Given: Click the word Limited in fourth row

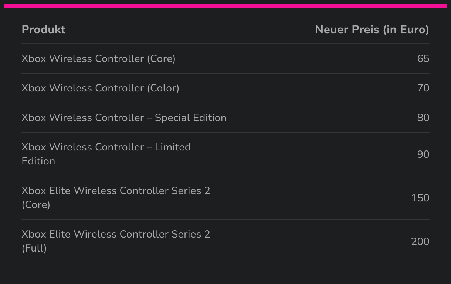Looking at the screenshot, I should (173, 147).
